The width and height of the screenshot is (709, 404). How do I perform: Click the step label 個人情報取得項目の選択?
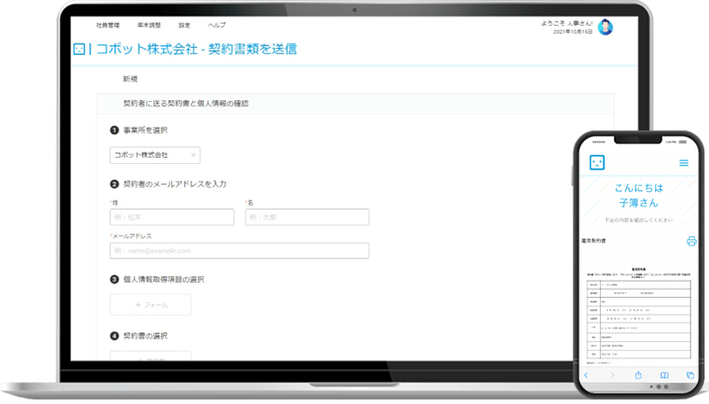[x=163, y=279]
